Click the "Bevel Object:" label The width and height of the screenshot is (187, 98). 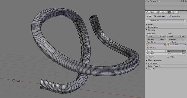tap(172, 42)
